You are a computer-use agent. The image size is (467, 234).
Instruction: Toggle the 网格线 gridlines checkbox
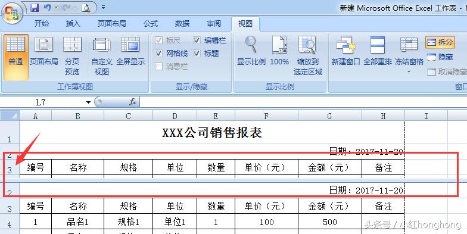[159, 54]
